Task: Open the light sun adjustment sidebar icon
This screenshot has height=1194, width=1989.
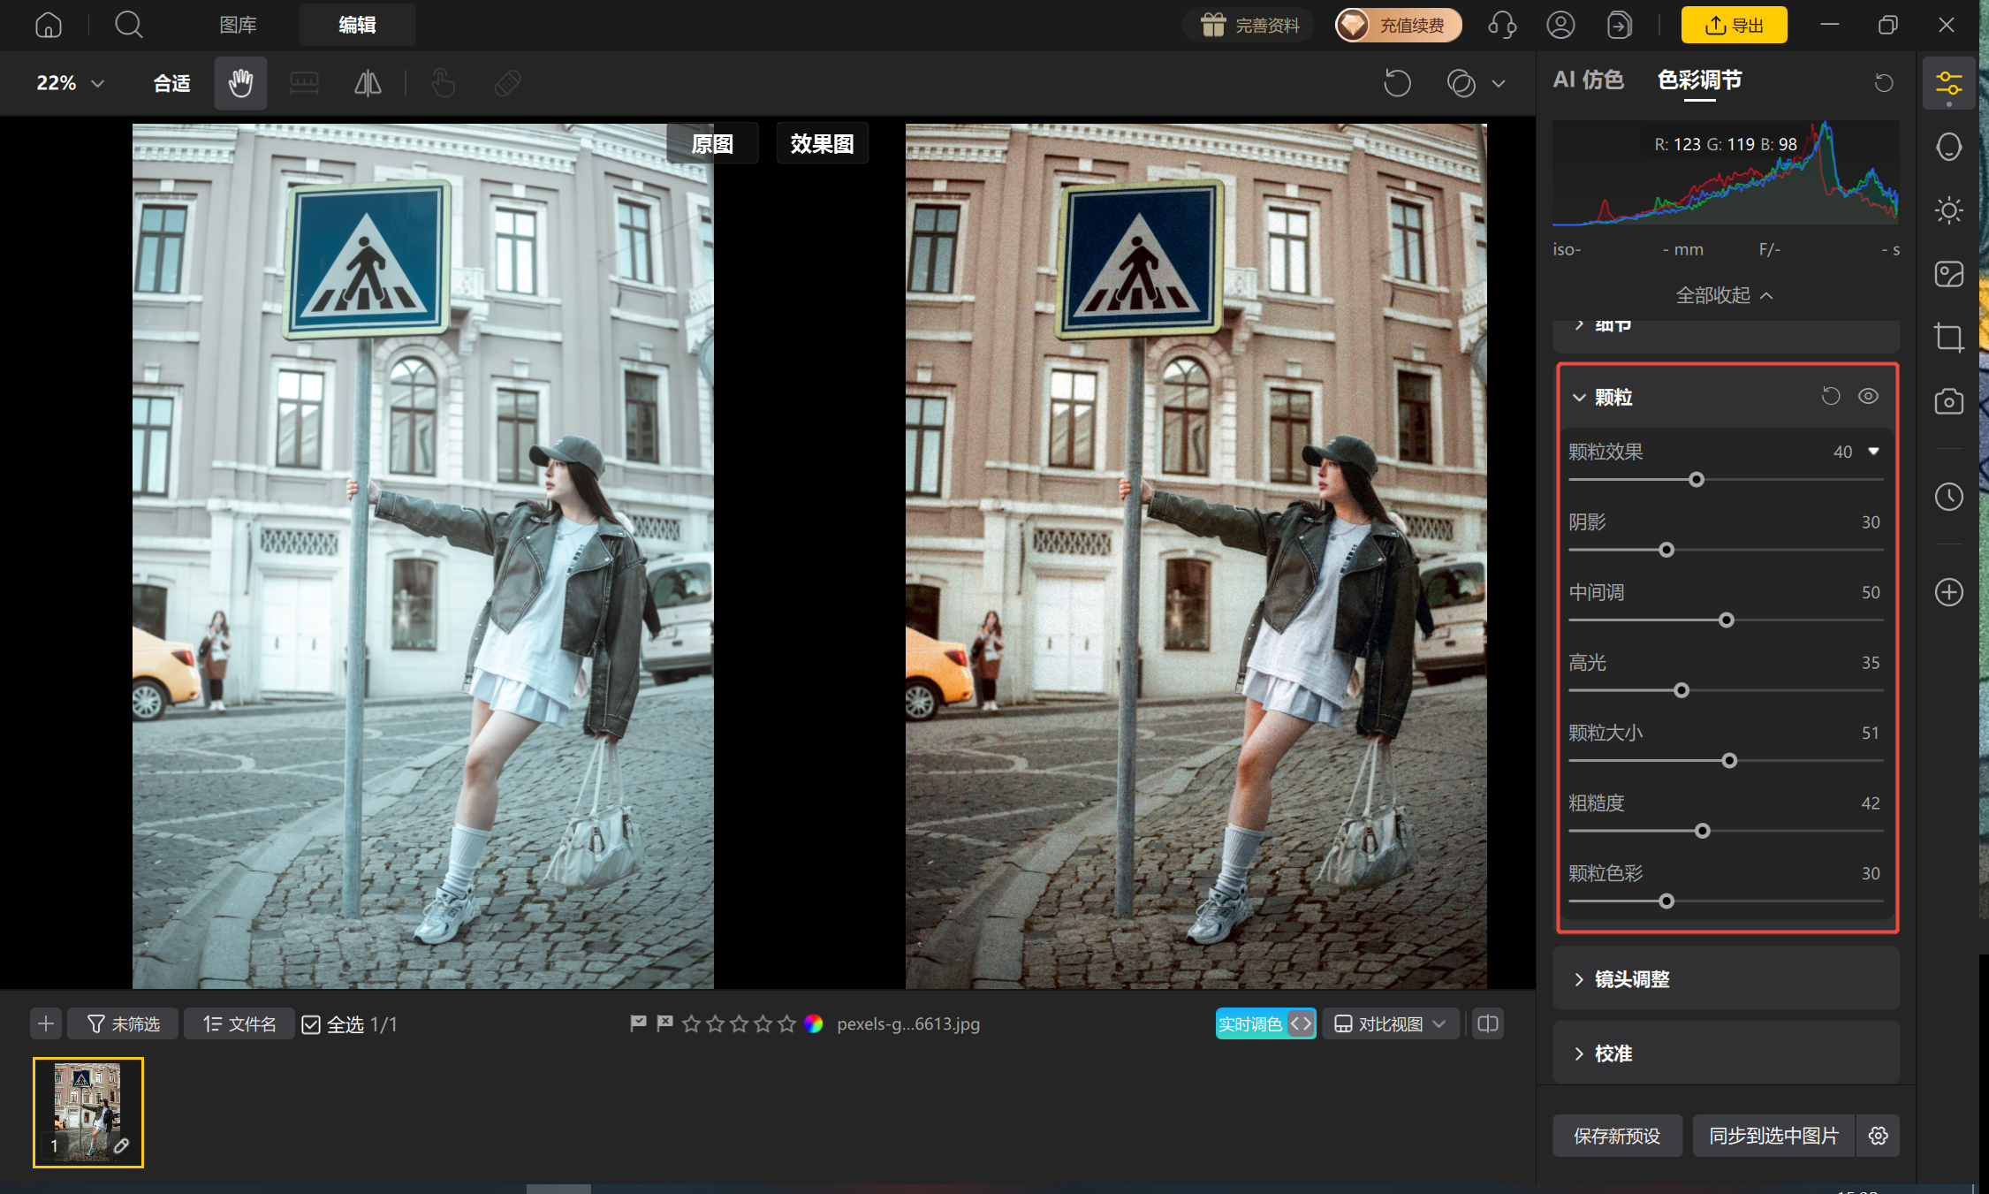Action: point(1948,210)
